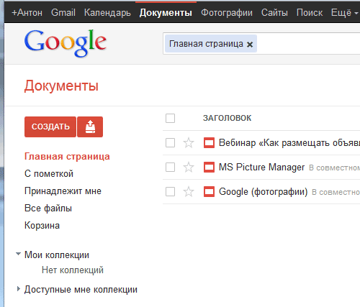Click the Мои коллекции label
This screenshot has width=360, height=307.
(57, 255)
